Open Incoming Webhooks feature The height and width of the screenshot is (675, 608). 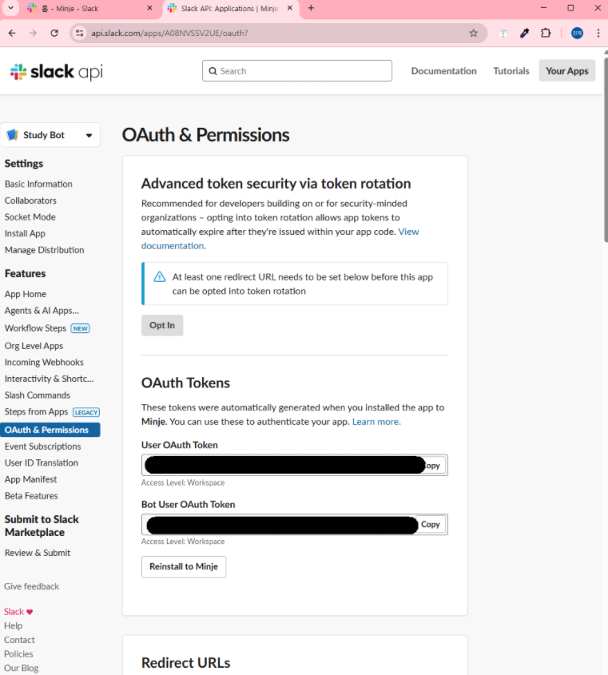(x=44, y=362)
